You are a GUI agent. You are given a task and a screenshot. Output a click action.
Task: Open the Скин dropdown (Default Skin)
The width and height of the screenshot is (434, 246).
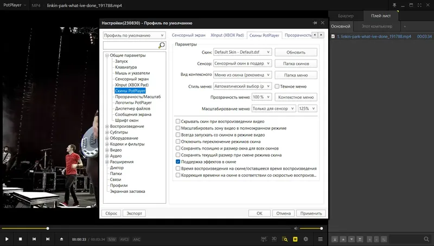coord(242,52)
